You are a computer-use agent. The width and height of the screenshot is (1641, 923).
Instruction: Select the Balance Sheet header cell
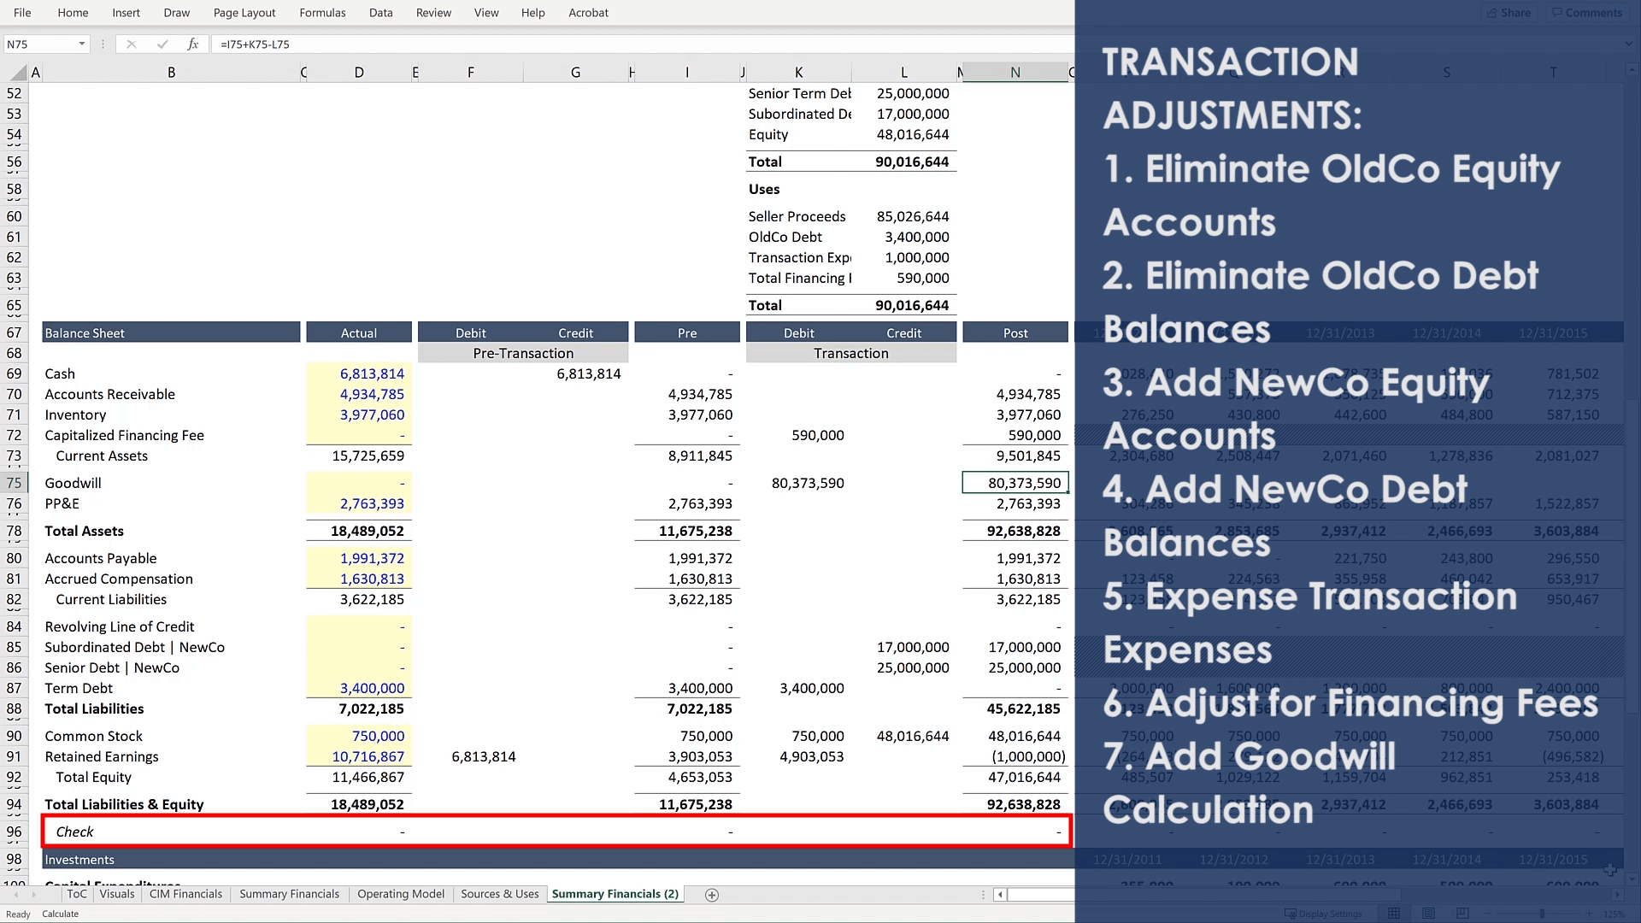pos(171,333)
